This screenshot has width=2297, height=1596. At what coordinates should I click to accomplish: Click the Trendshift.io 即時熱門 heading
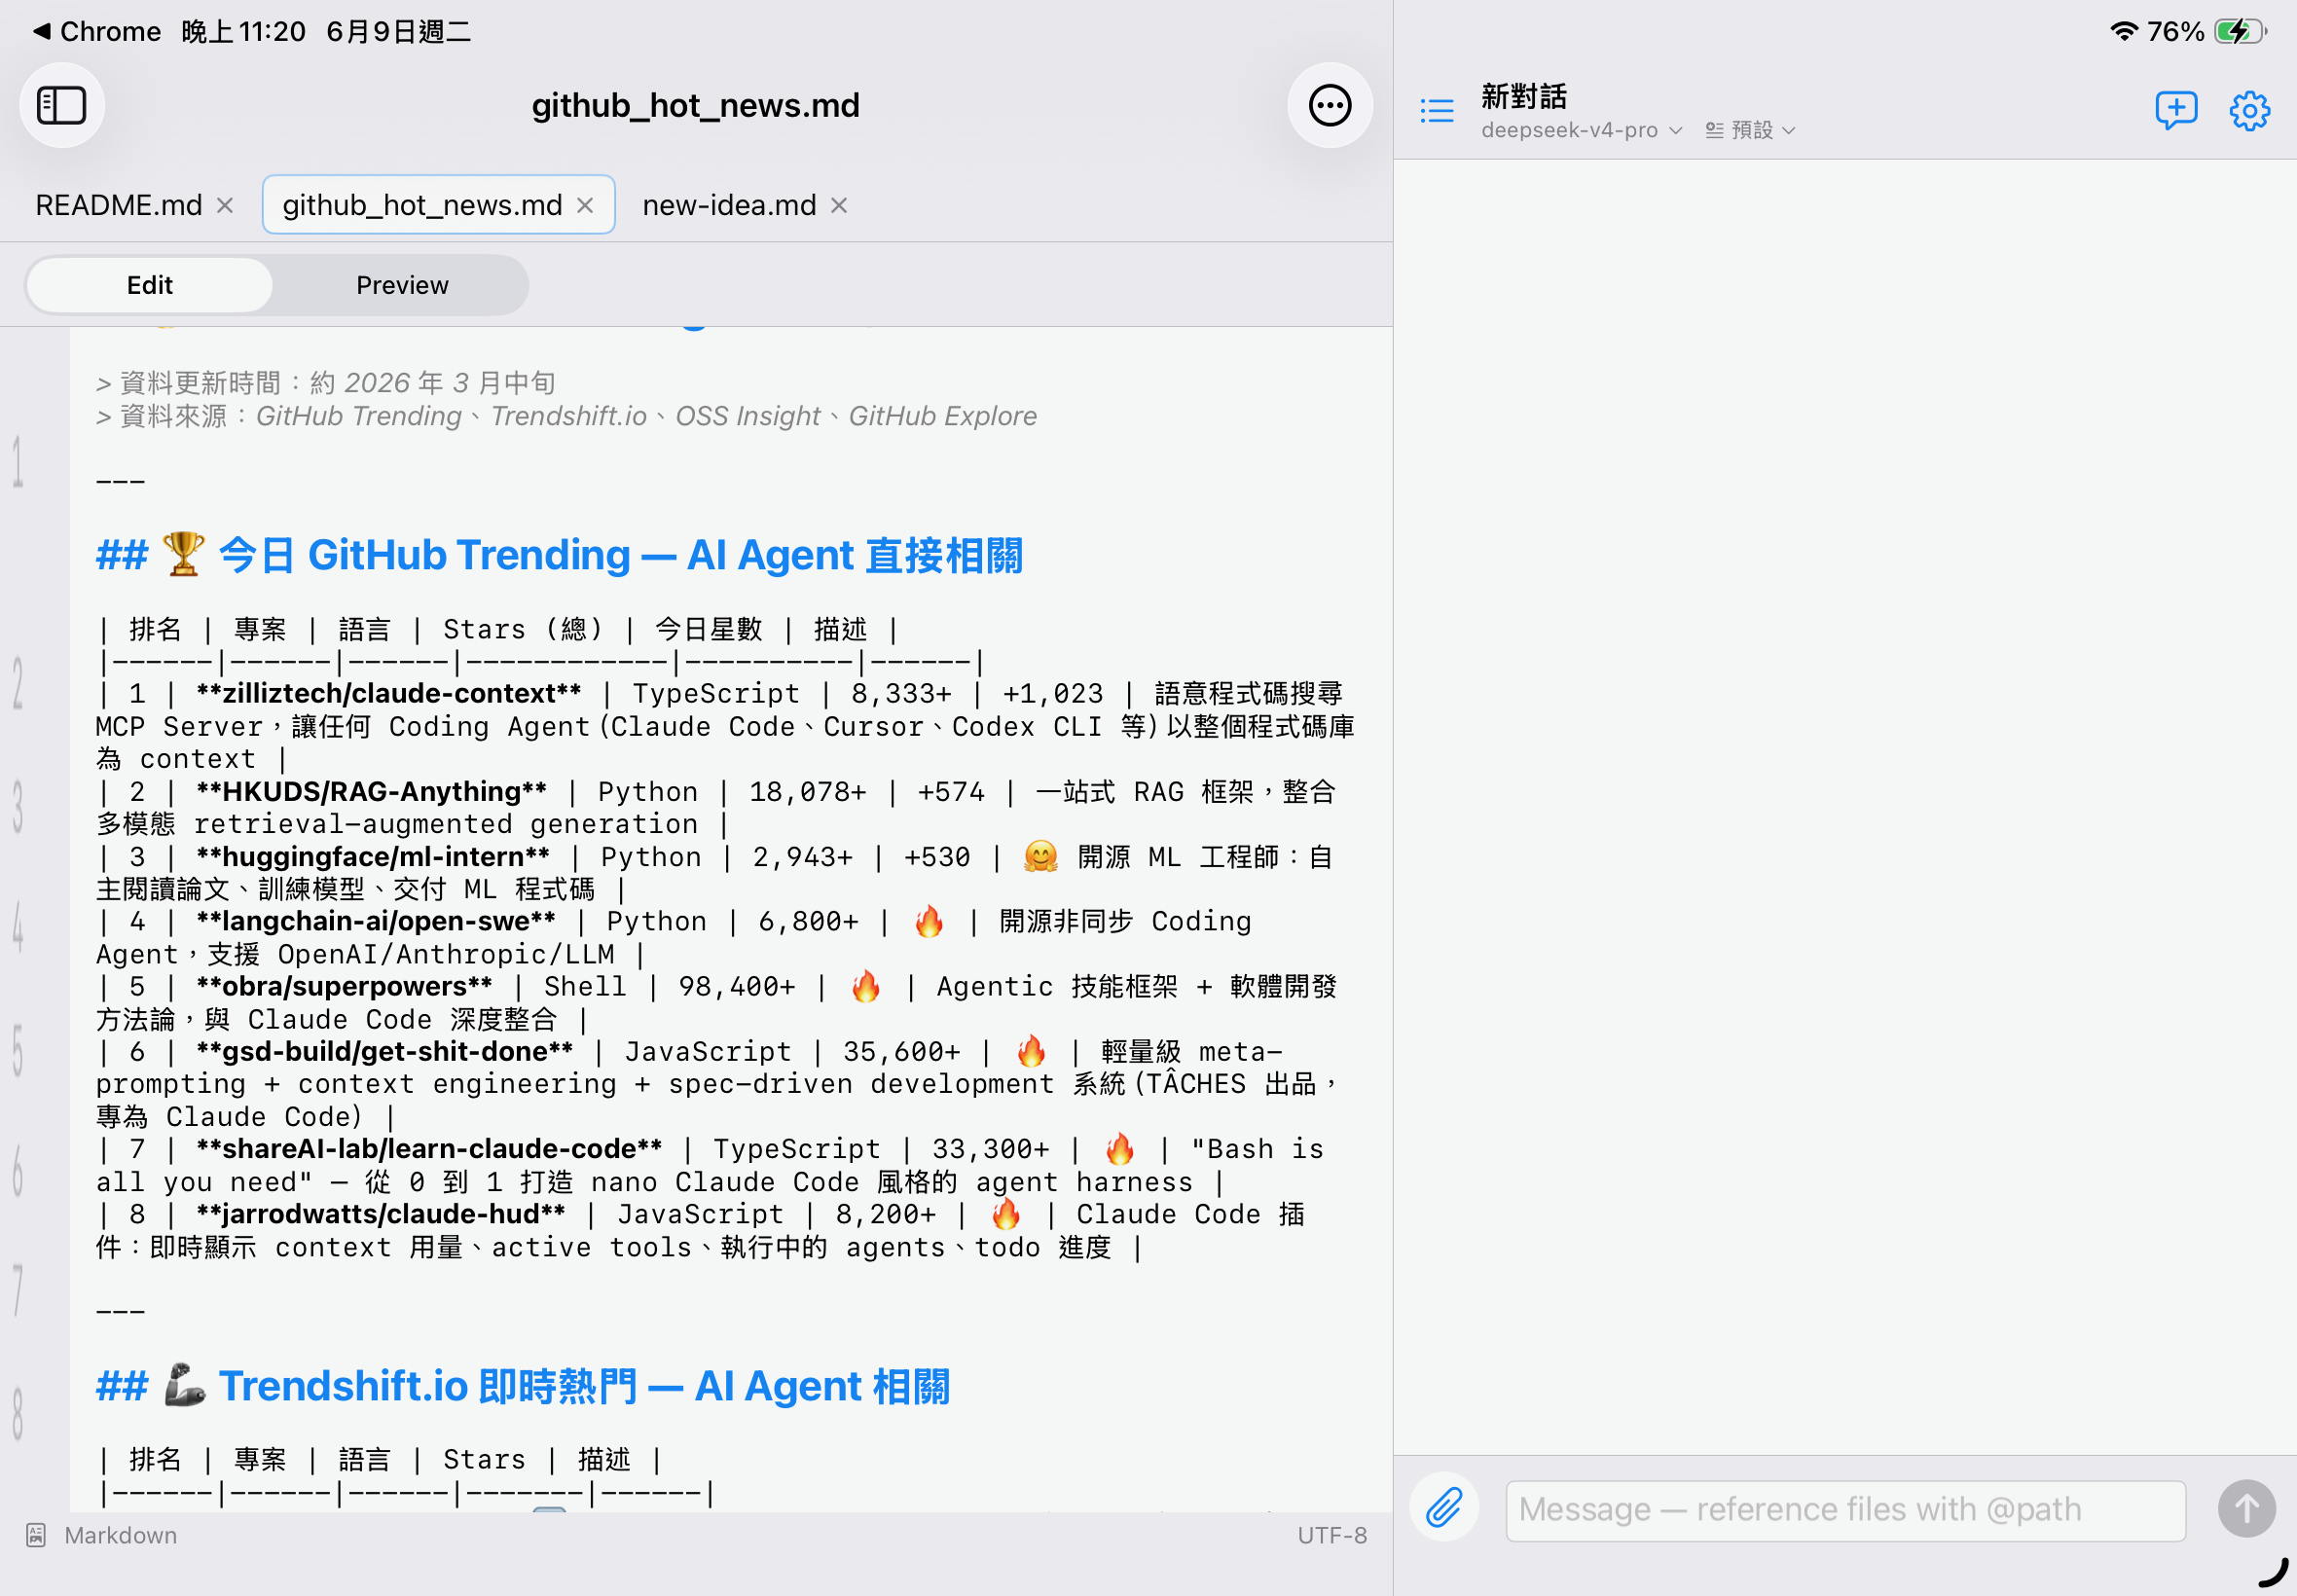[522, 1386]
